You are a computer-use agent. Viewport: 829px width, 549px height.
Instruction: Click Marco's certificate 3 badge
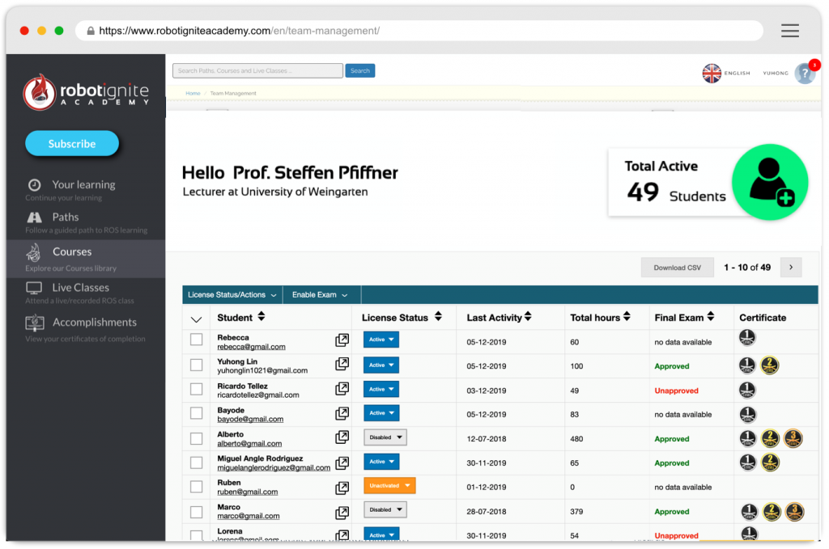(x=795, y=512)
